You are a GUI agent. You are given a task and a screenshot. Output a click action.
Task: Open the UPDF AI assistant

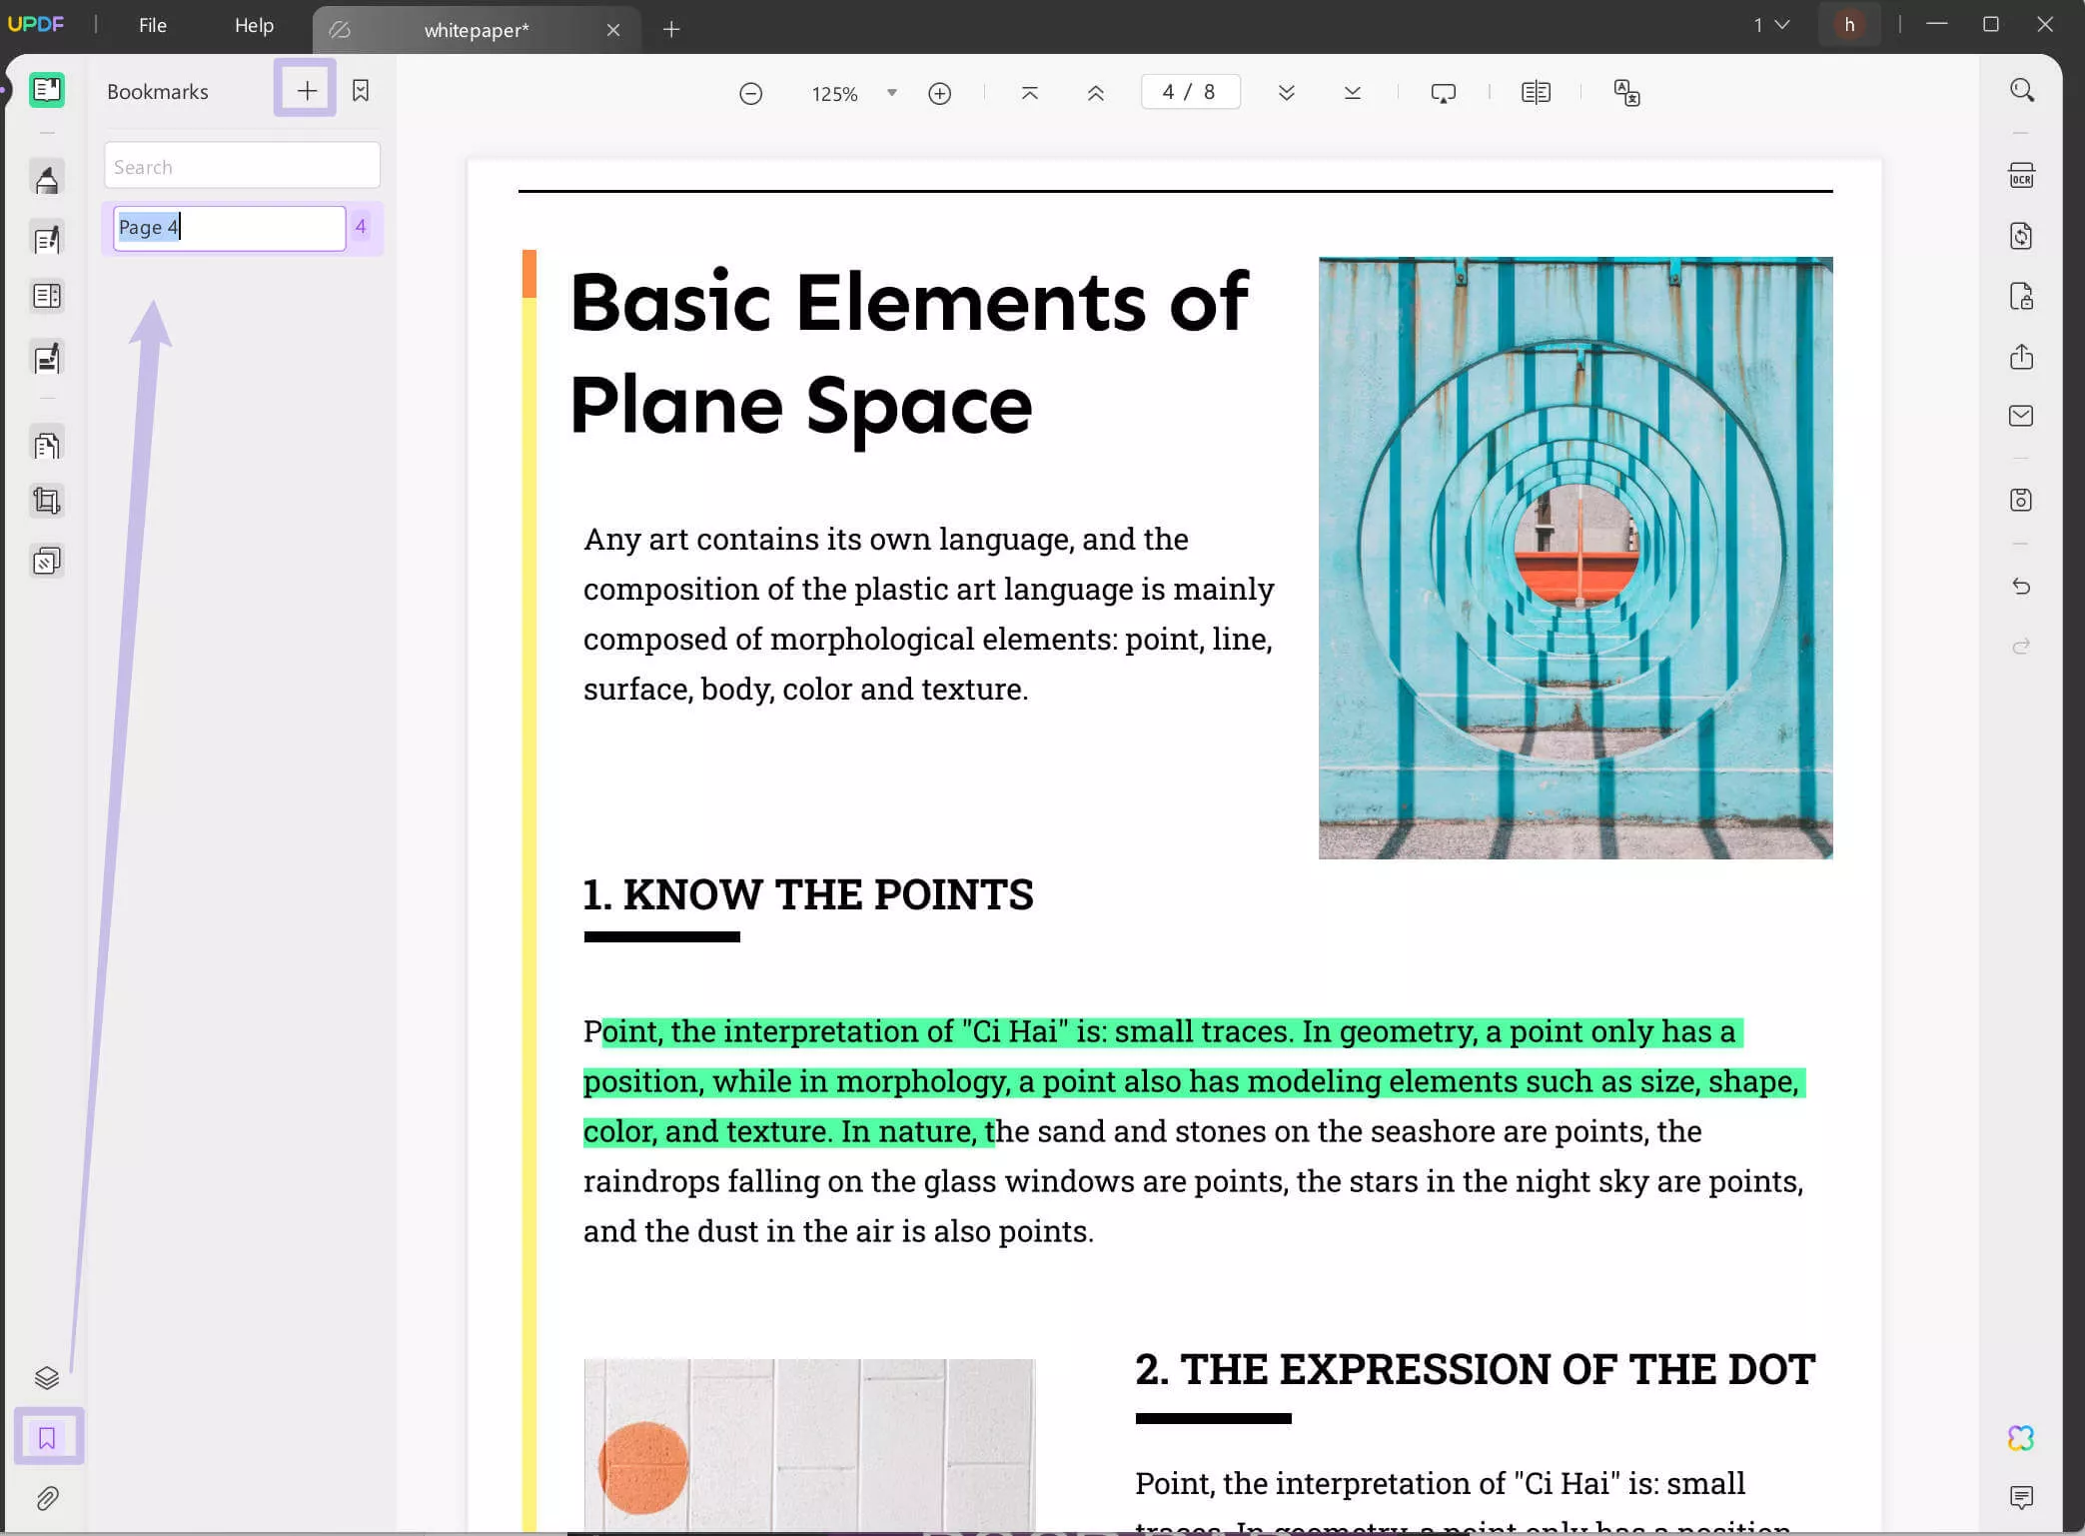2021,1438
